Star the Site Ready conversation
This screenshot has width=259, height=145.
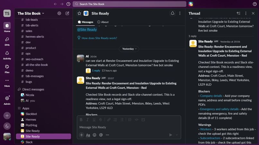click(x=79, y=13)
